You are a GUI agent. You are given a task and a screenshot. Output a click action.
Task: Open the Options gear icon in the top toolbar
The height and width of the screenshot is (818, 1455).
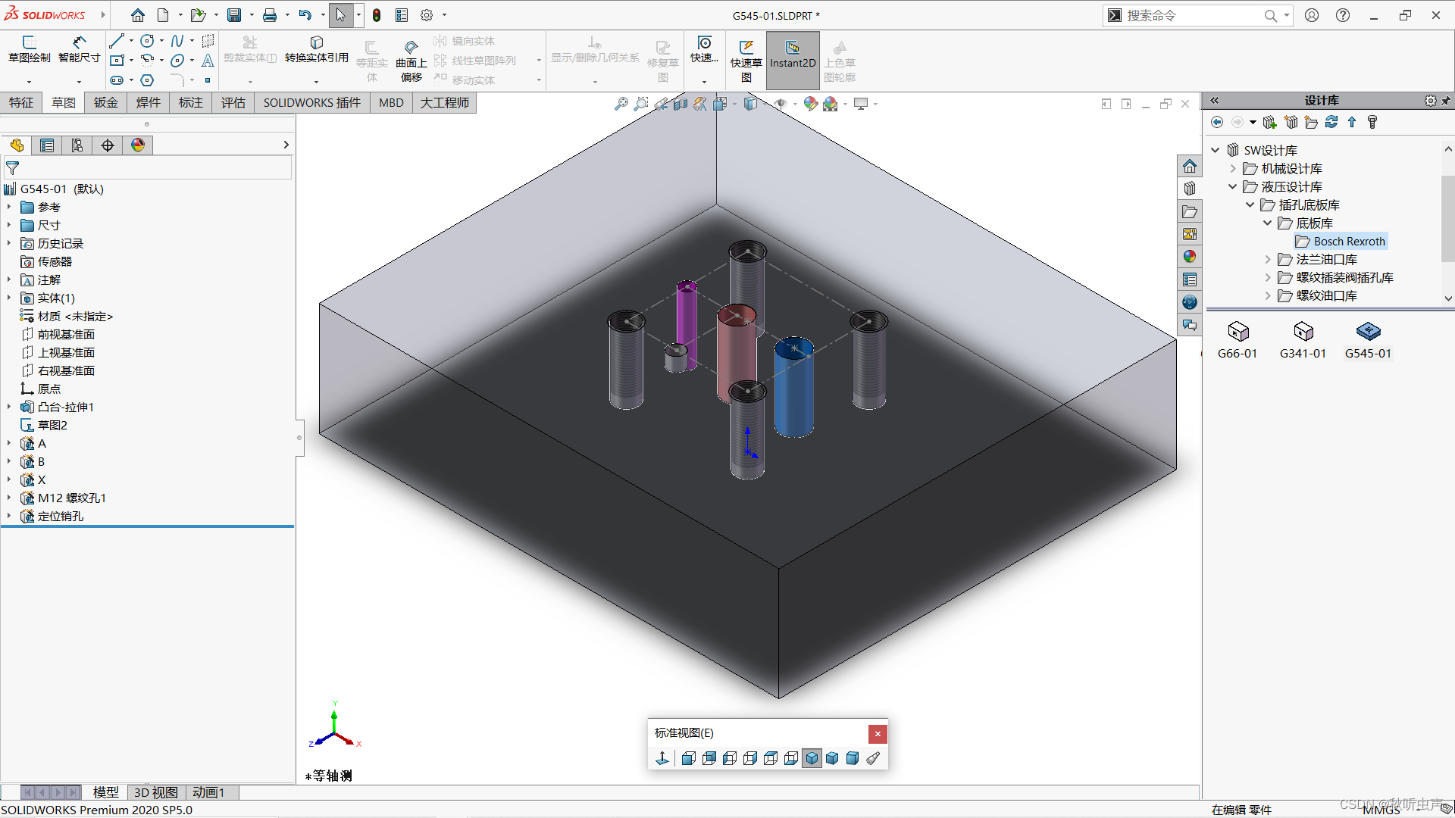click(x=427, y=15)
